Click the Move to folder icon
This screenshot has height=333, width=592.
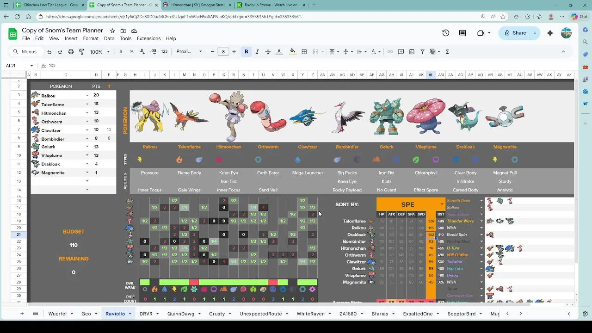(123, 31)
